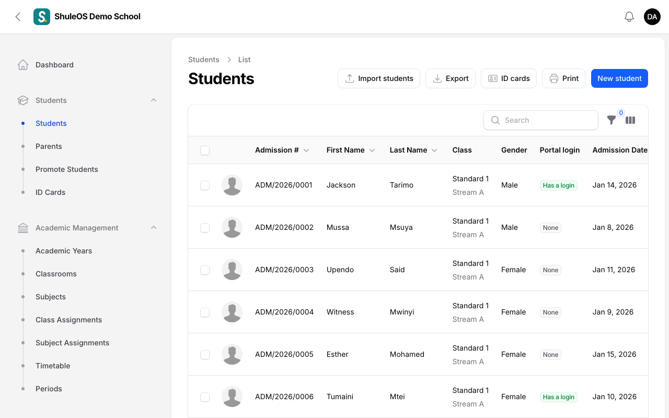Select checkbox for ADM/2026/0003 row
This screenshot has width=669, height=418.
(x=205, y=270)
